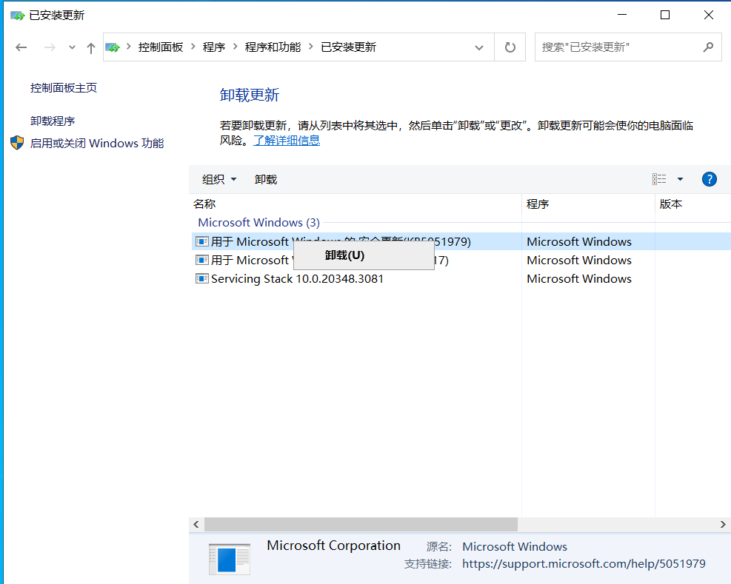Click the address bar control panel icon

113,47
